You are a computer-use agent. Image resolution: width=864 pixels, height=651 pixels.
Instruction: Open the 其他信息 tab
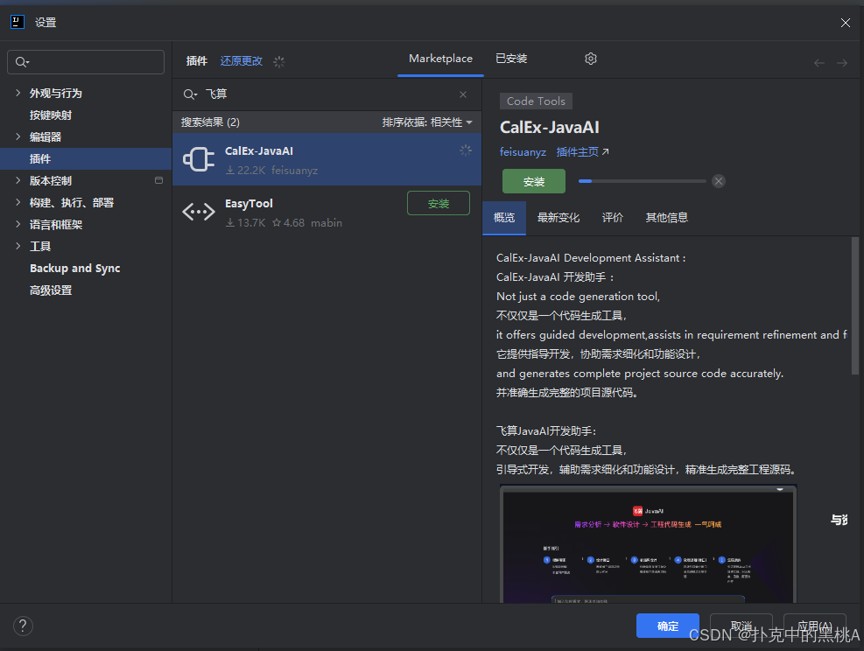tap(667, 218)
